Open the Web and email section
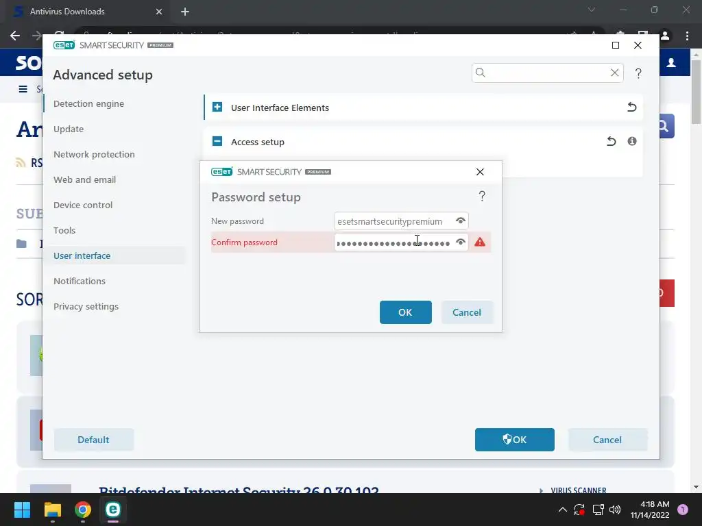 pos(84,180)
